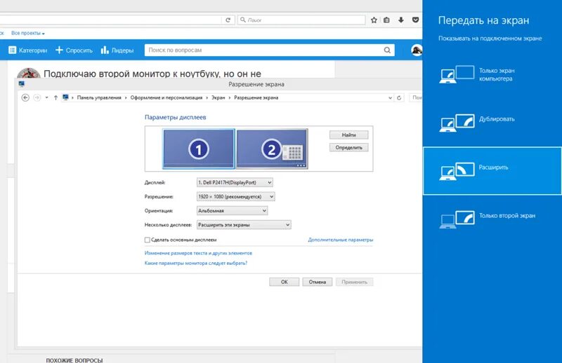Click the up-arrow navigation icon in Control Panel
Image resolution: width=562 pixels, height=363 pixels.
(55, 97)
